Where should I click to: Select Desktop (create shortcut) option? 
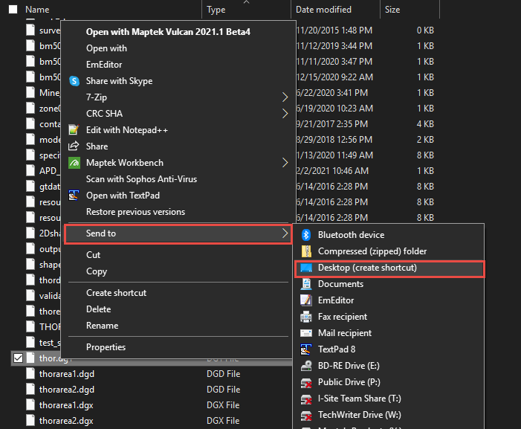(367, 268)
